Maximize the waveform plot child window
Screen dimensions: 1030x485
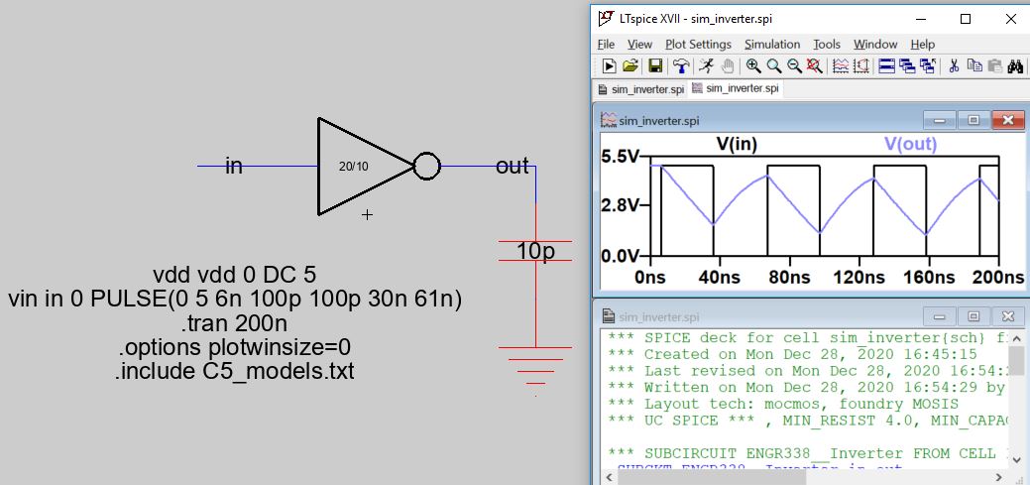(973, 120)
